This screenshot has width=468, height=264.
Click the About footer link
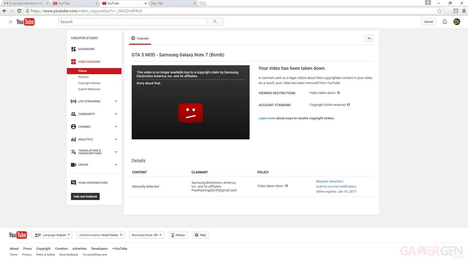click(x=14, y=249)
